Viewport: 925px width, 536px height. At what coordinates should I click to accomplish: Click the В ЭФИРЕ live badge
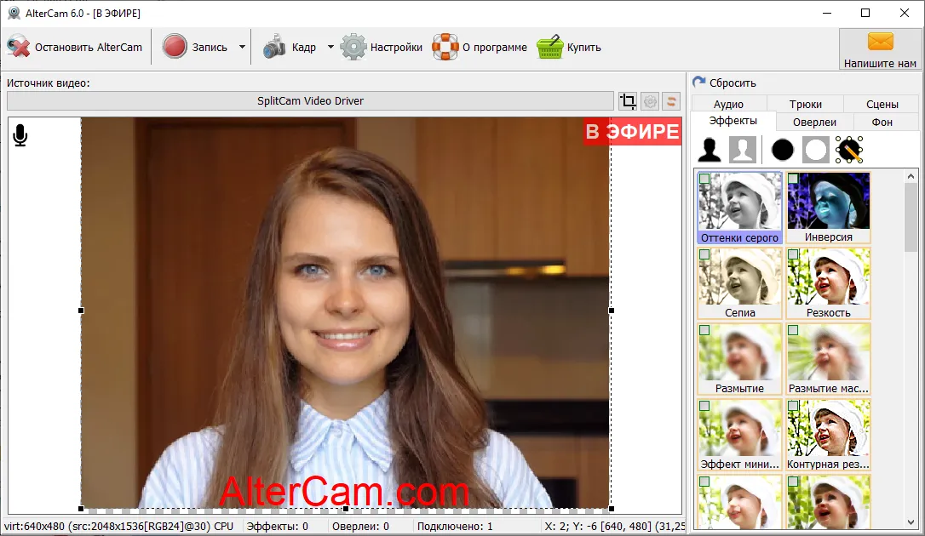[632, 131]
